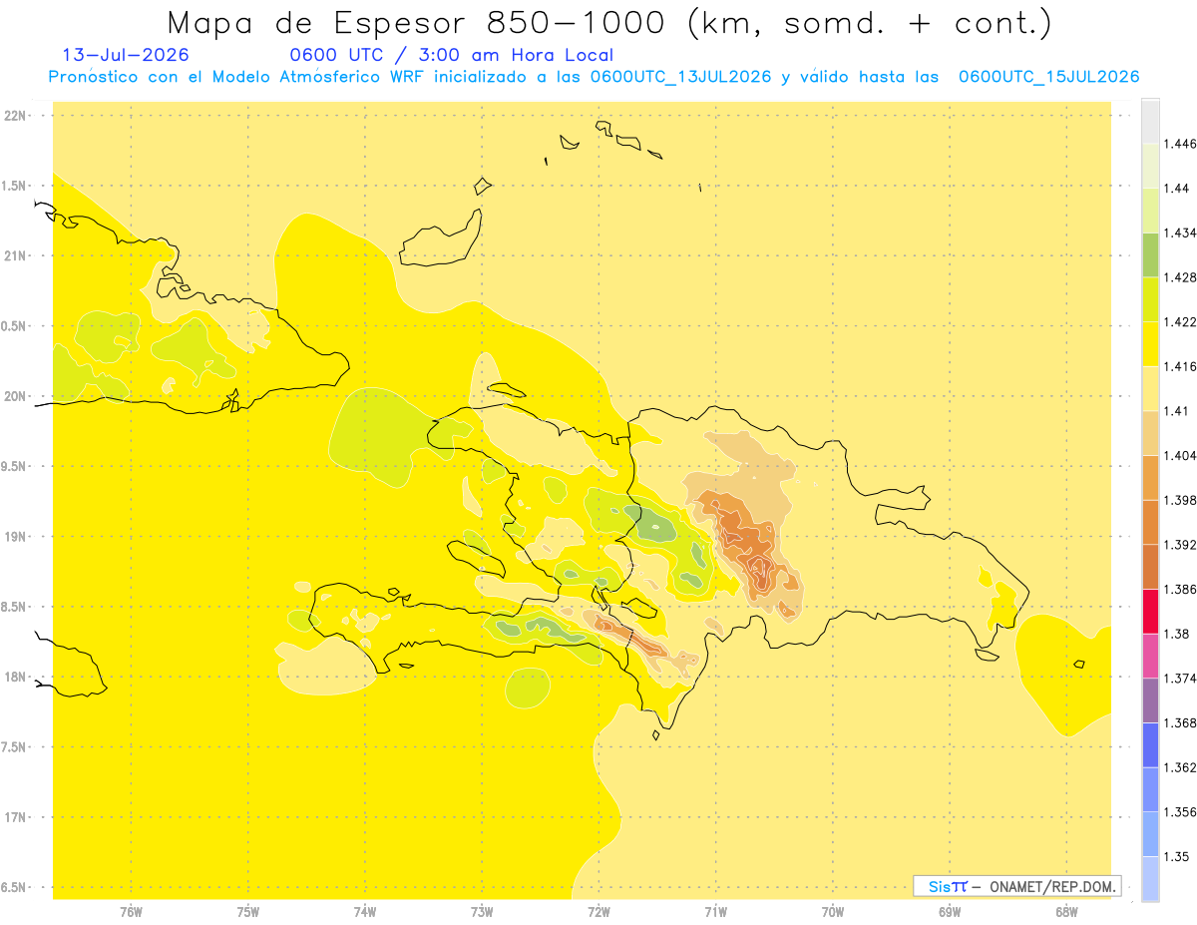Screen dimensions: 1197x925
Task: Click the legend value '1.356'
Action: coord(1180,811)
